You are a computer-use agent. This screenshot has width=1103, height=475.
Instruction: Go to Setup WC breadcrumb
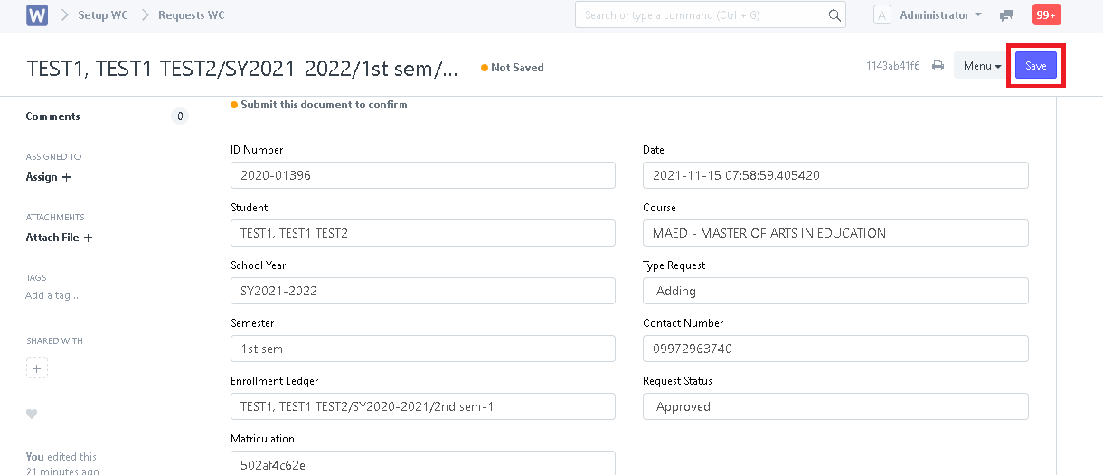103,15
